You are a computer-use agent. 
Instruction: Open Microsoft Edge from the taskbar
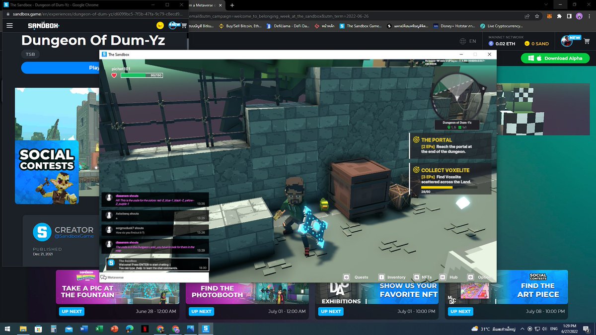pos(130,329)
